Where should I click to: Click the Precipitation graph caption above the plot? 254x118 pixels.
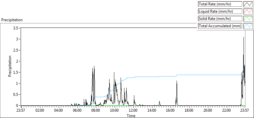(x=12, y=20)
